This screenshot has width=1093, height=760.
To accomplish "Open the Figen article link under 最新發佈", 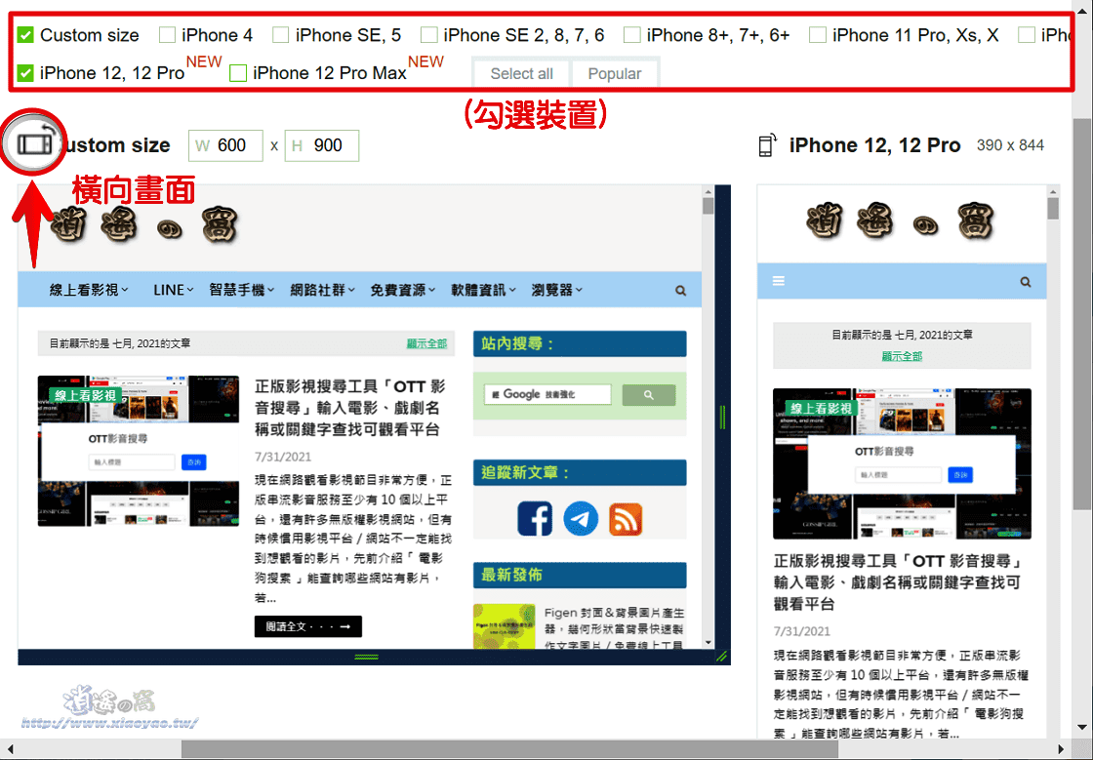I will coord(614,629).
